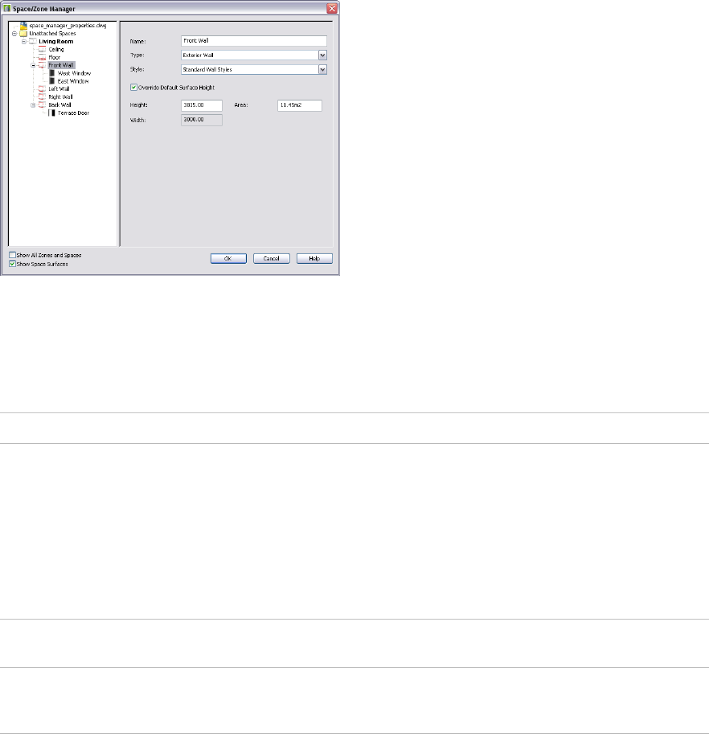
Task: Click the Name field containing Front Wall
Action: pos(254,41)
